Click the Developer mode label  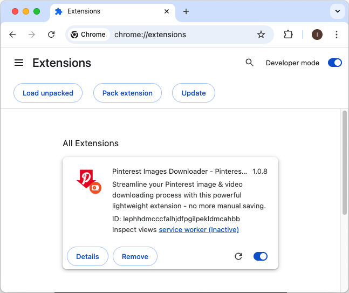click(292, 63)
